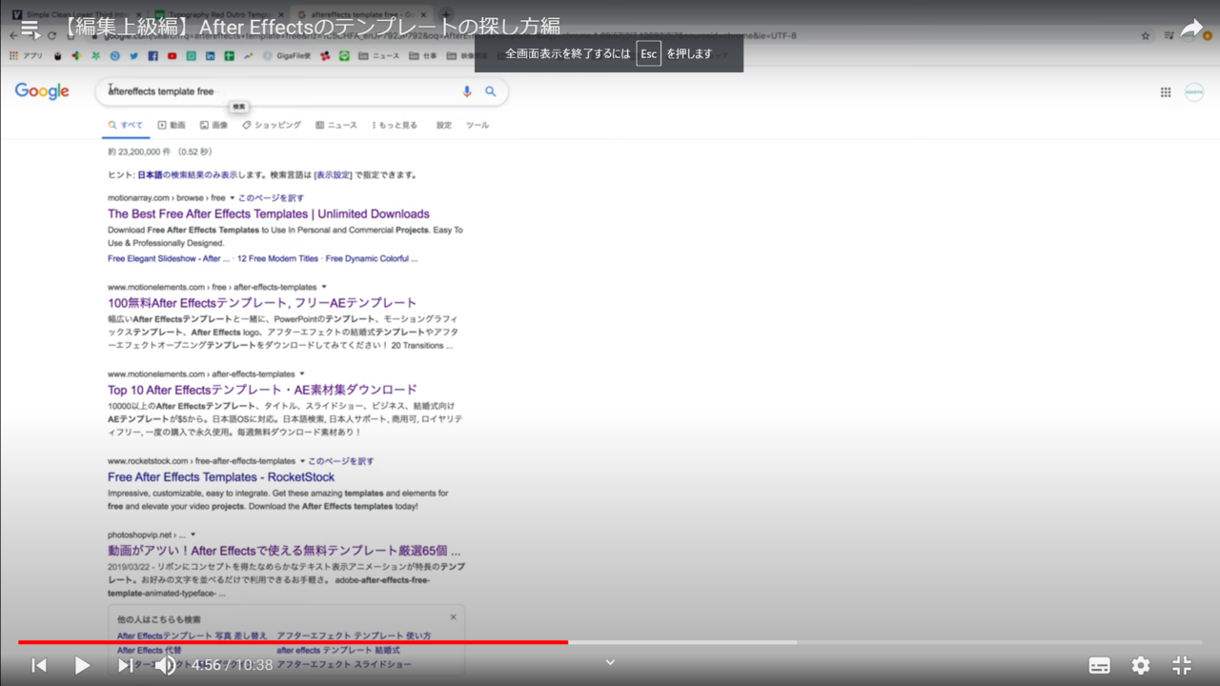Viewport: 1220px width, 686px height.
Task: Mute the video volume
Action: point(166,665)
